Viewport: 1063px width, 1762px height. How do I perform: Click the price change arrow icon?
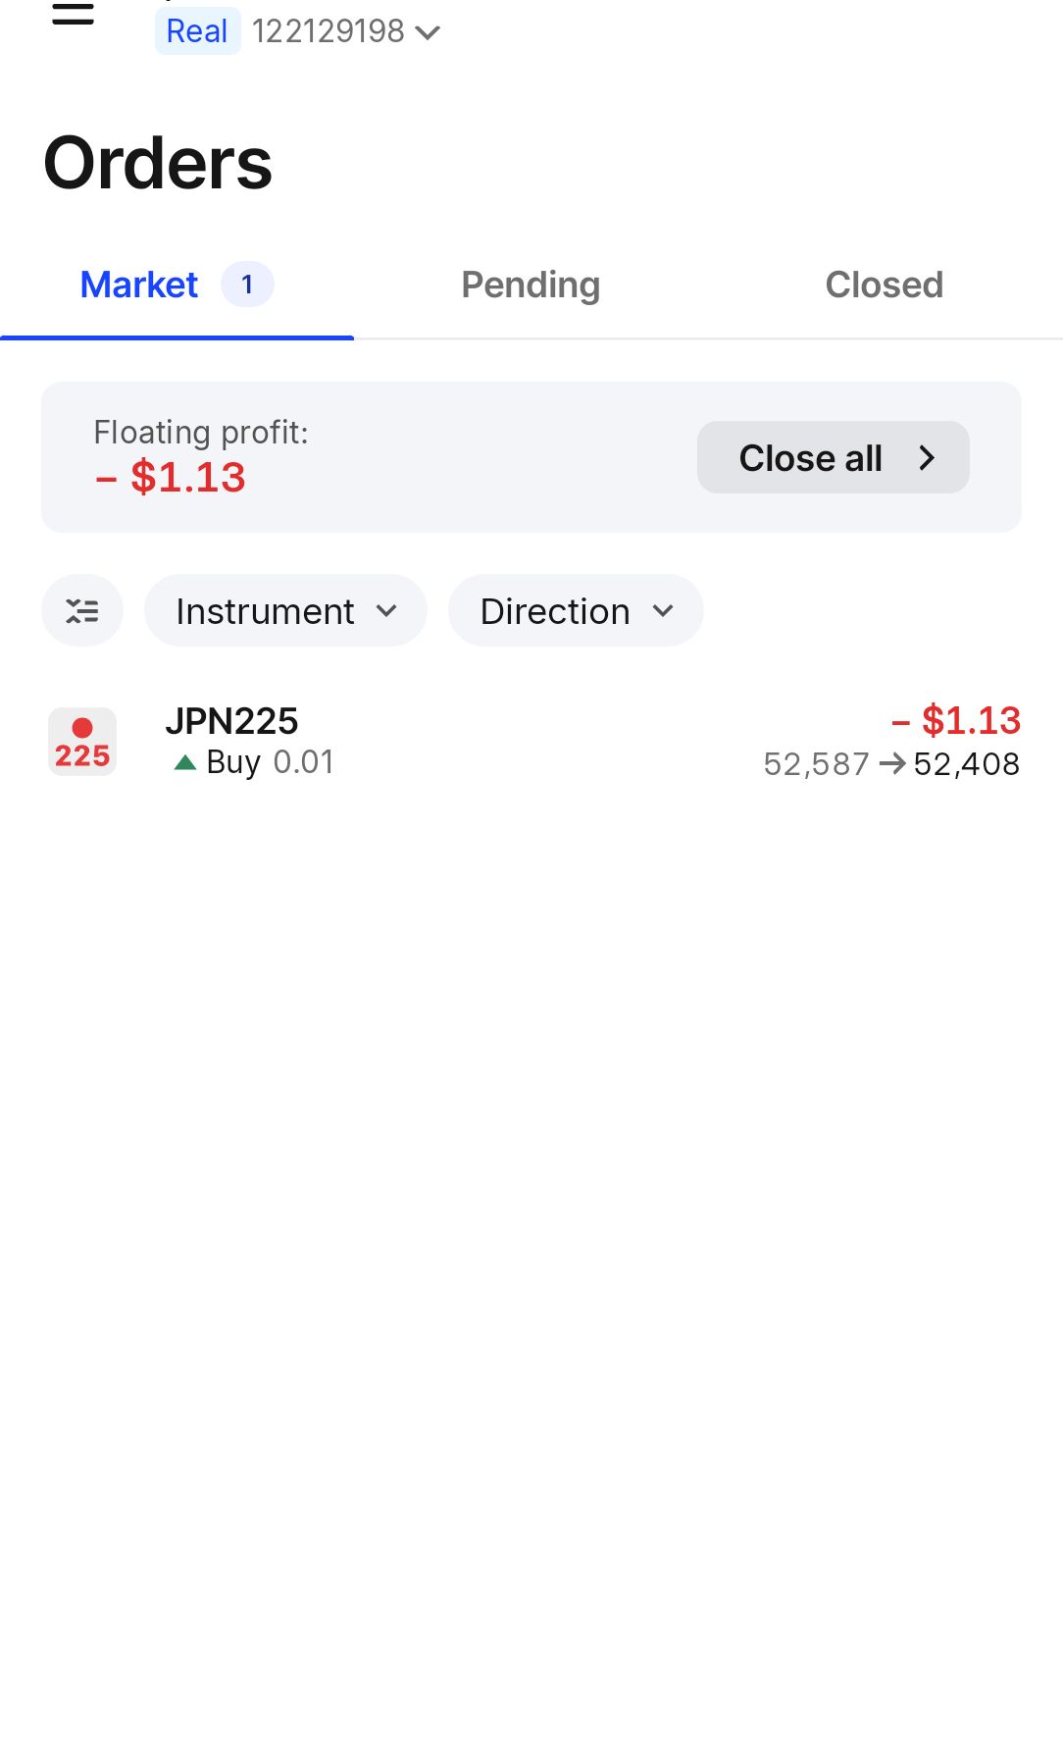[x=891, y=763]
